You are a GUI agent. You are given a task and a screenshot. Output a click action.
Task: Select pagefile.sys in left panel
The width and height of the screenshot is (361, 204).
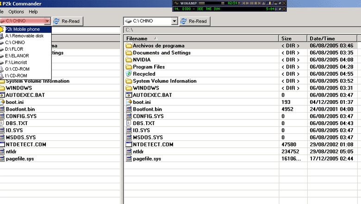click(x=20, y=159)
